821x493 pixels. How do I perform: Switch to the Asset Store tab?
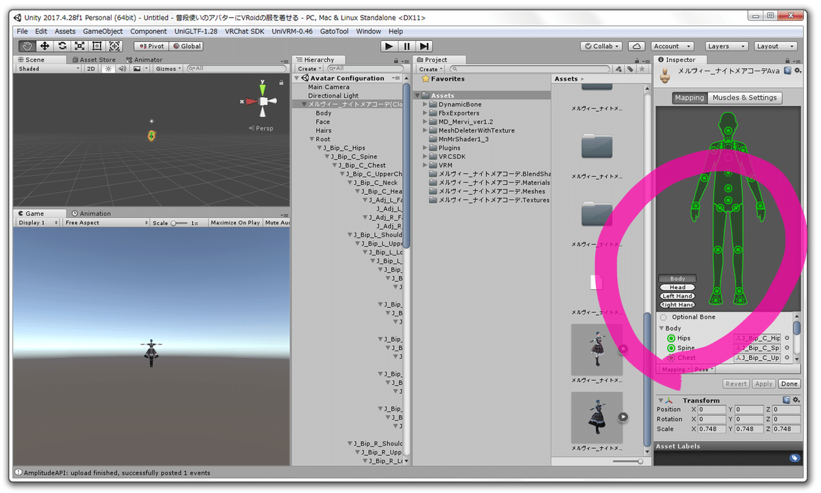click(x=93, y=59)
